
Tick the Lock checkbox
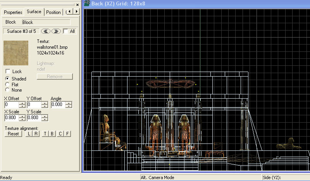click(7, 72)
